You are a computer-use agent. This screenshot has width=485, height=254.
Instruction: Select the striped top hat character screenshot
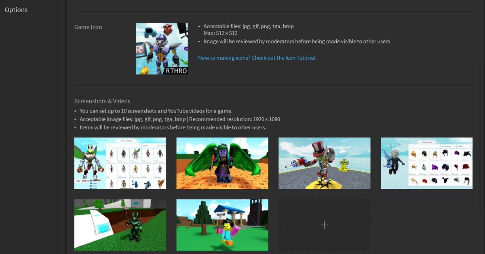pyautogui.click(x=325, y=163)
